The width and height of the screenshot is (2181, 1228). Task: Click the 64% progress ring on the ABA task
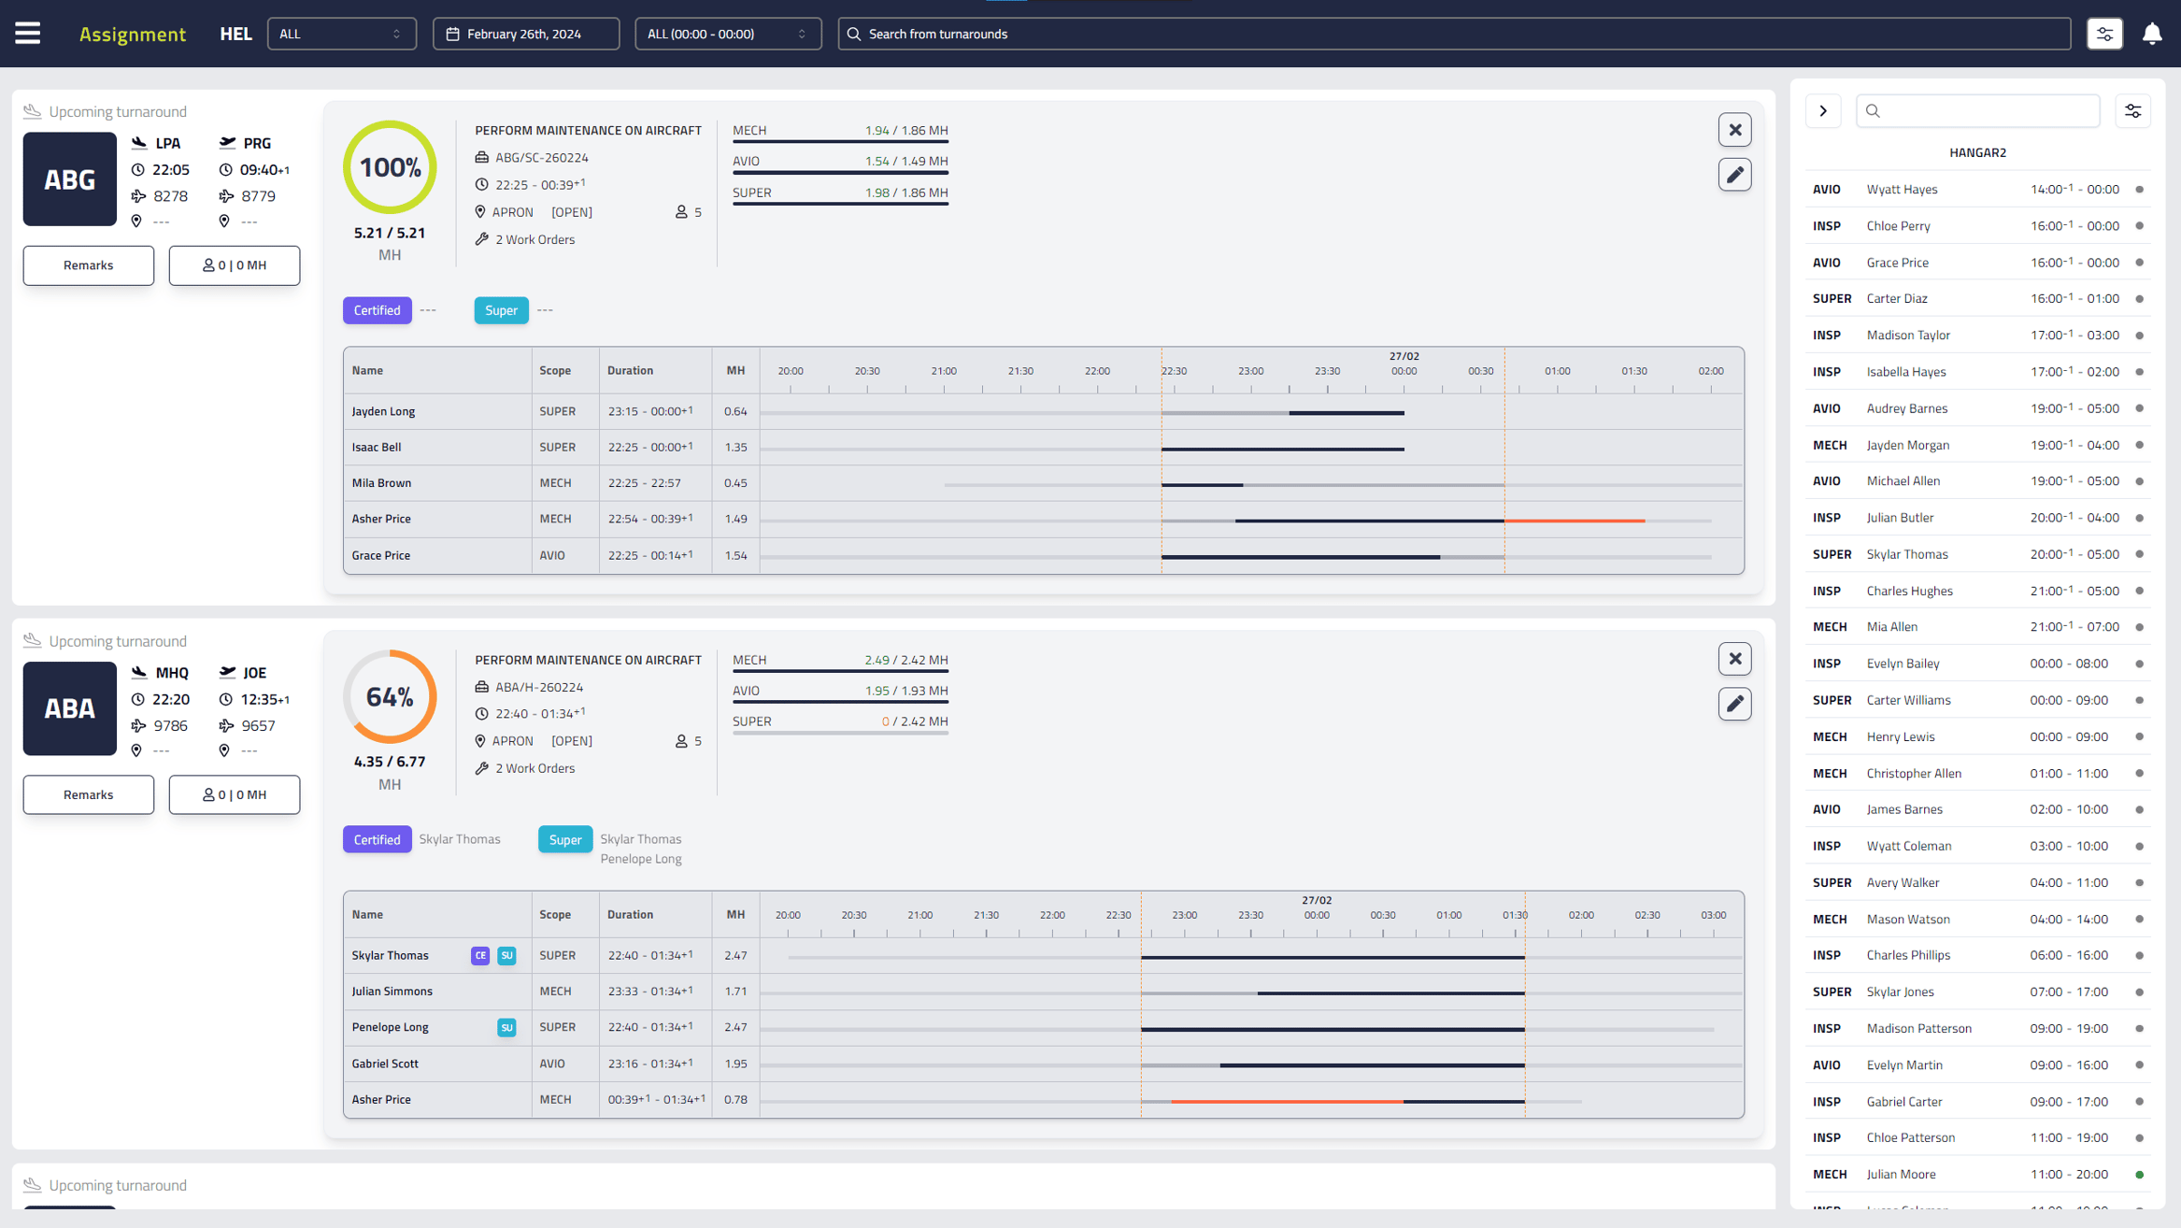[x=390, y=695]
